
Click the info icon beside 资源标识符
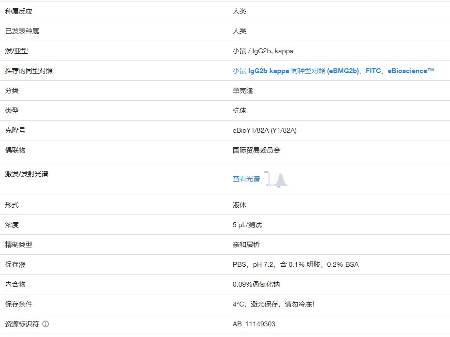click(x=45, y=324)
